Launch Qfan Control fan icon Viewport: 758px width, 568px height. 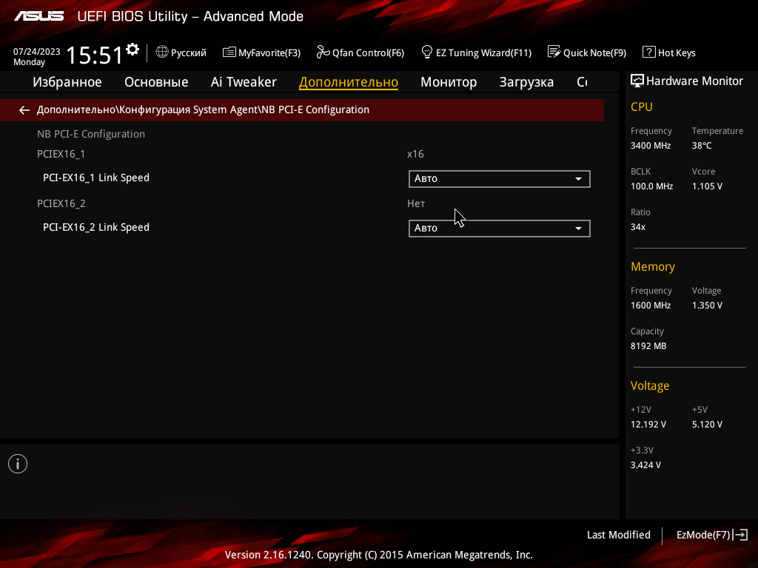click(323, 53)
